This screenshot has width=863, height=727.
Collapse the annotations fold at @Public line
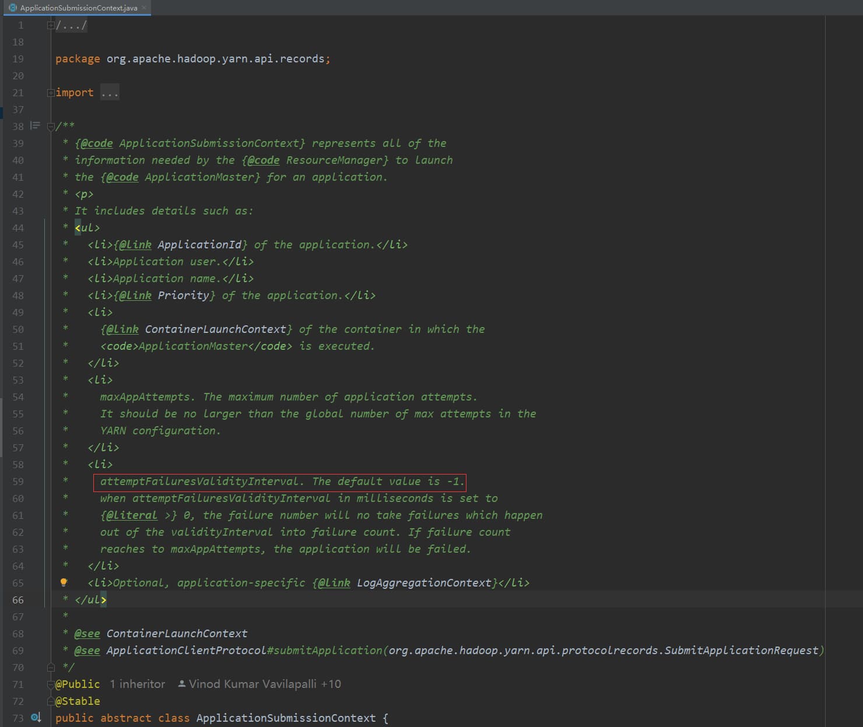[51, 684]
